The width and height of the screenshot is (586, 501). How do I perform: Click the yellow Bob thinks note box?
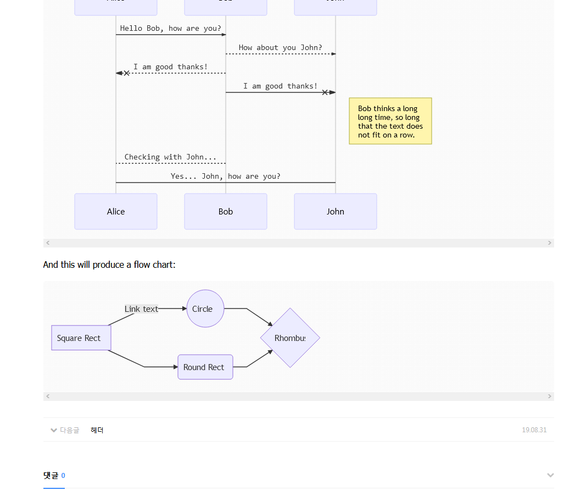390,121
